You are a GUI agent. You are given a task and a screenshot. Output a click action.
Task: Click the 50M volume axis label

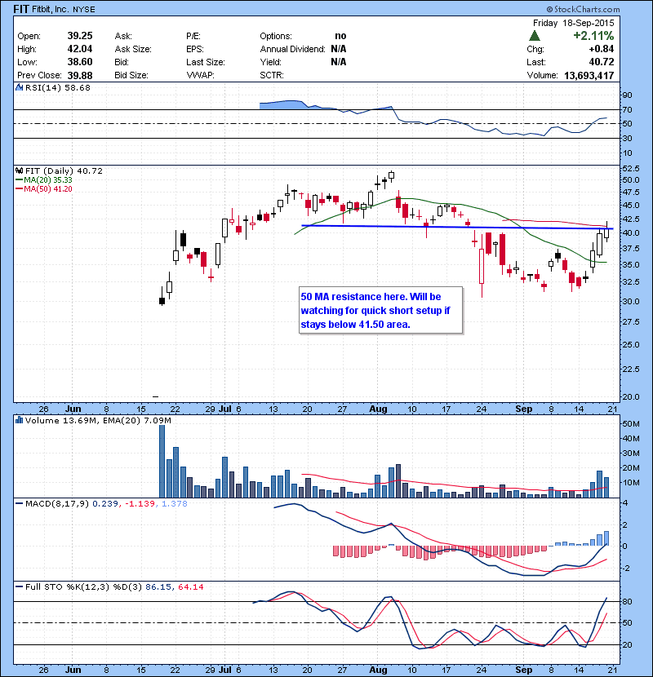point(630,424)
